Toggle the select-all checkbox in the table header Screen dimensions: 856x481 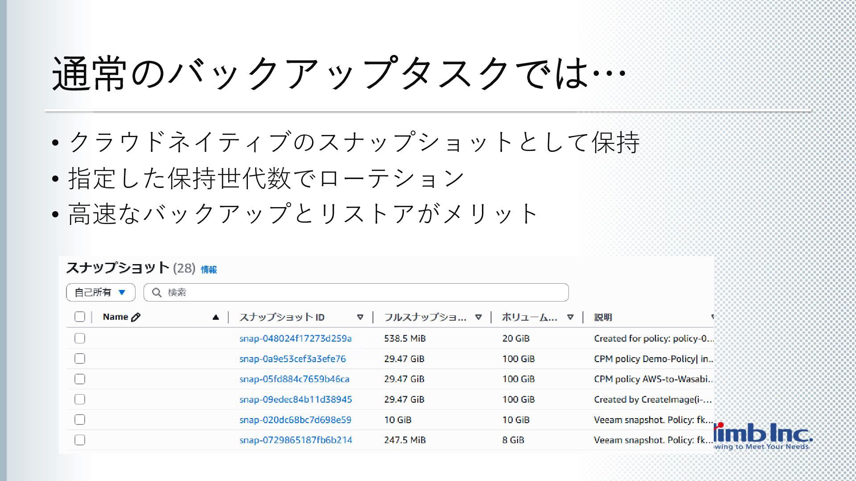click(80, 317)
